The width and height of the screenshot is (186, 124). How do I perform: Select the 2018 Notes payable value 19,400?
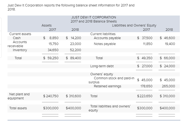169,44
